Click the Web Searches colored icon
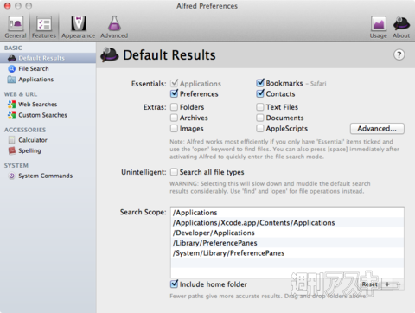 click(12, 105)
